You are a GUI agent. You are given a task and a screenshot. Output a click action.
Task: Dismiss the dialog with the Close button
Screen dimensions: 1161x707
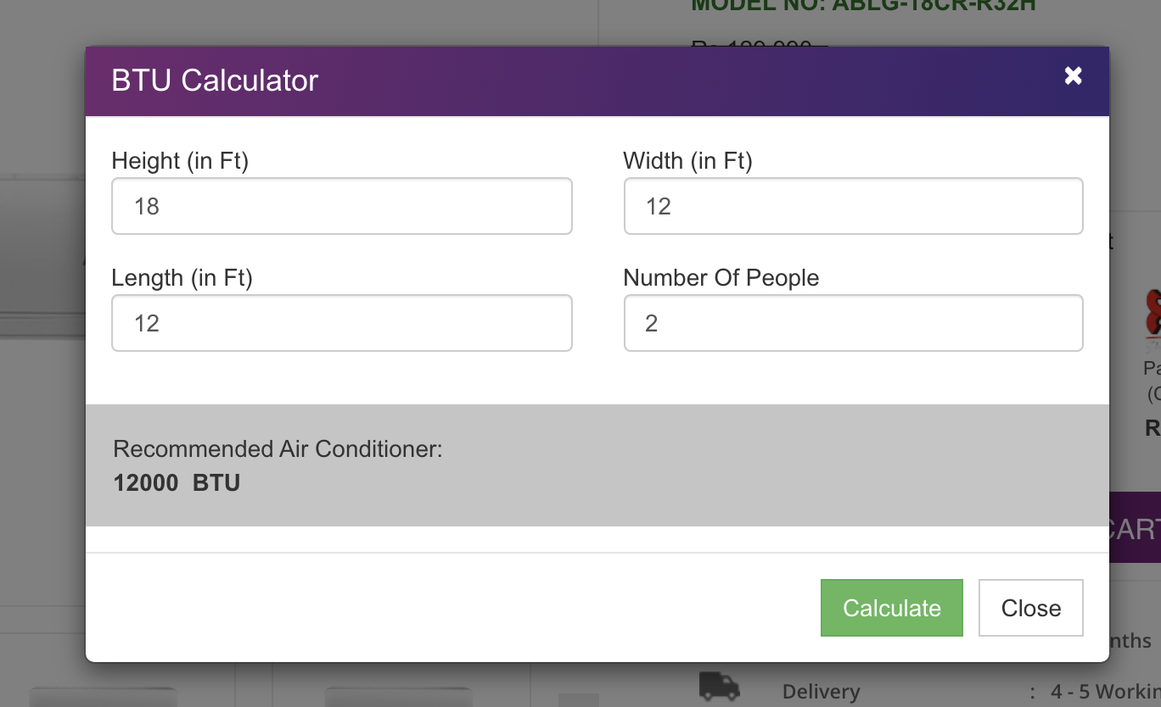coord(1031,608)
